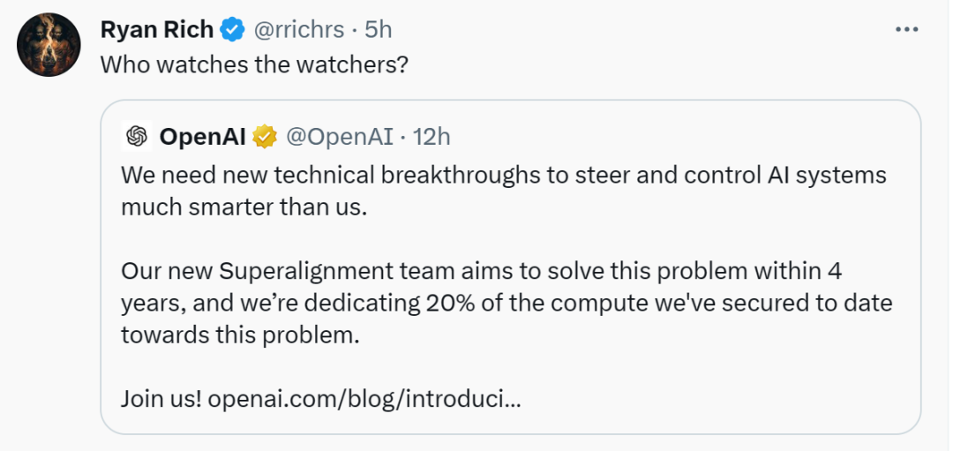Click the Ryan Rich display name
The width and height of the screenshot is (953, 451).
tap(157, 29)
